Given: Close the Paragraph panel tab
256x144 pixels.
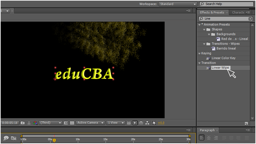Looking at the screenshot, I should (217, 130).
